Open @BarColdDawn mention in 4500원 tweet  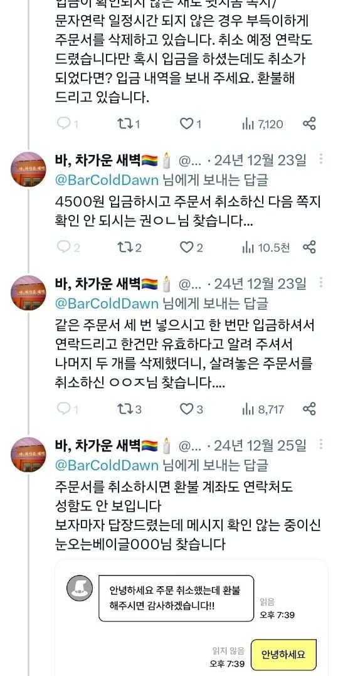click(107, 180)
